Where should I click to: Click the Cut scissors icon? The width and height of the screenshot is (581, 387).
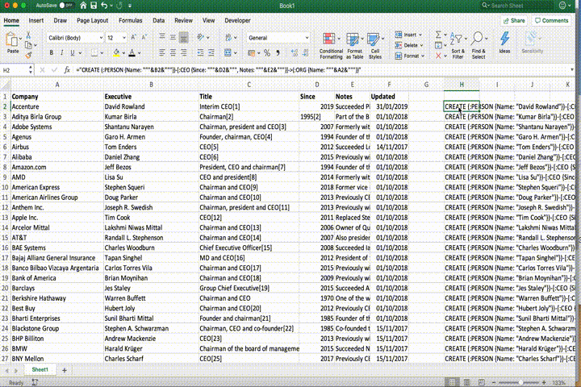point(28,35)
